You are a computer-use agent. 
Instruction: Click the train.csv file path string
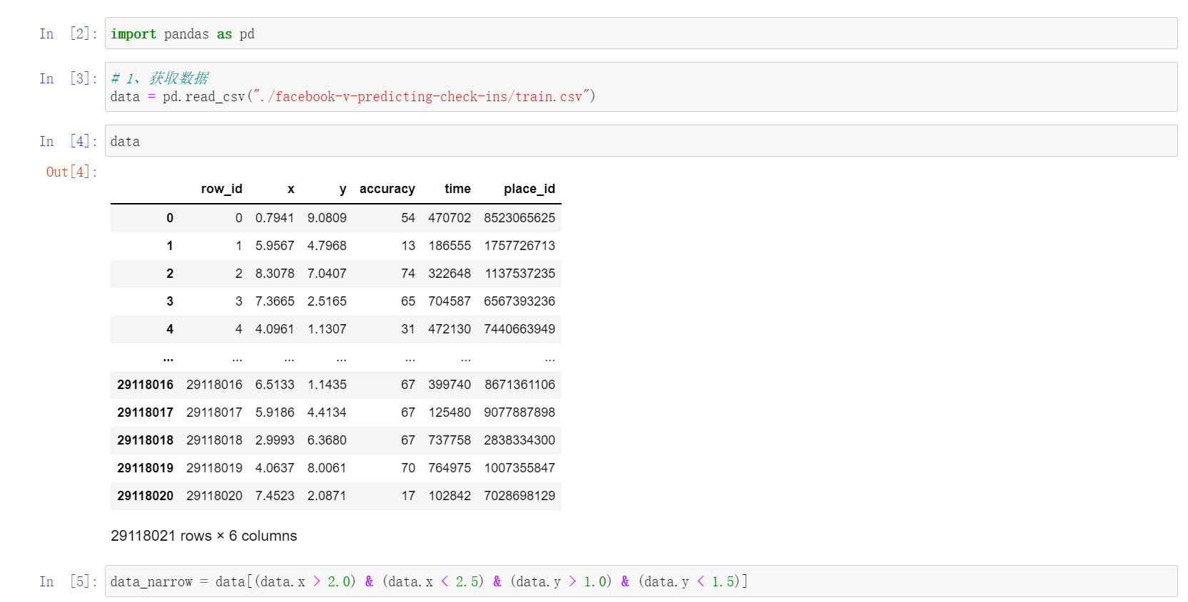[x=421, y=96]
